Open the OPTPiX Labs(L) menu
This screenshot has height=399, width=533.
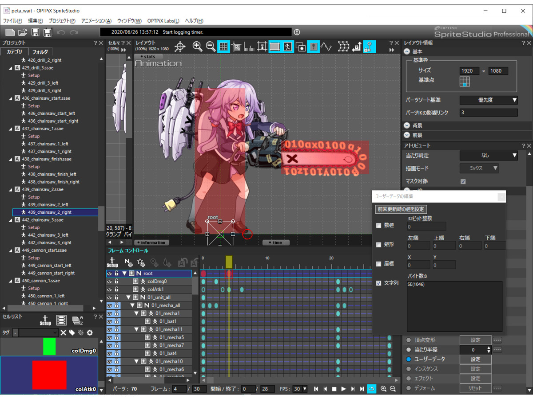pyautogui.click(x=163, y=21)
